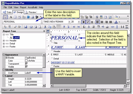This screenshot has width=133, height=94.
Task: Open the AccuBuild menu
Action: pos(32,7)
